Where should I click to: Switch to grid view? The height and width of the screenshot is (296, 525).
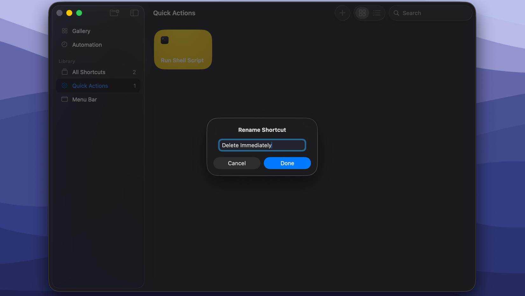click(362, 13)
